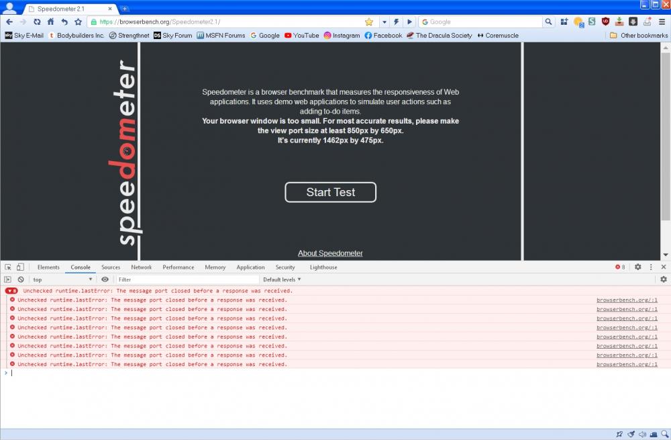Open the Sky Forum bookmark
Image resolution: width=671 pixels, height=440 pixels.
[x=173, y=36]
